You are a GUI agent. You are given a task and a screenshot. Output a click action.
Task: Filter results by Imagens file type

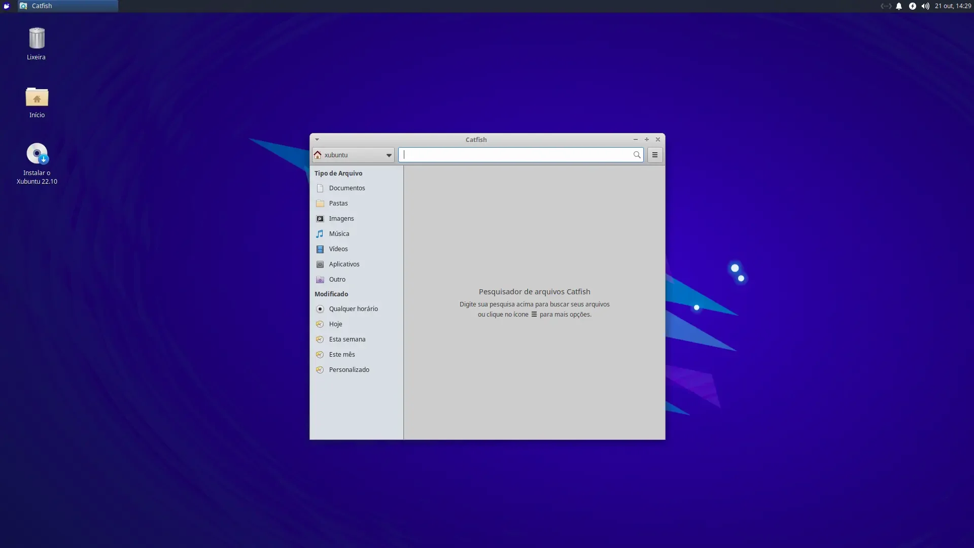[356, 219]
